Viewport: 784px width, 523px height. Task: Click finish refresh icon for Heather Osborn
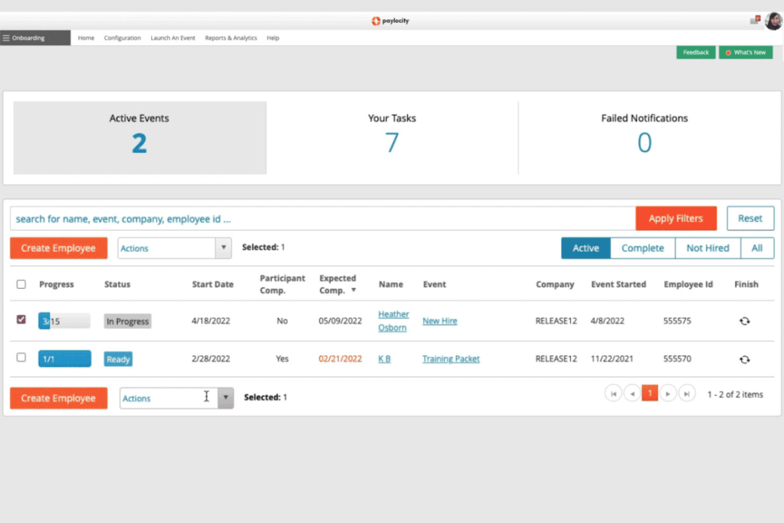pyautogui.click(x=744, y=321)
